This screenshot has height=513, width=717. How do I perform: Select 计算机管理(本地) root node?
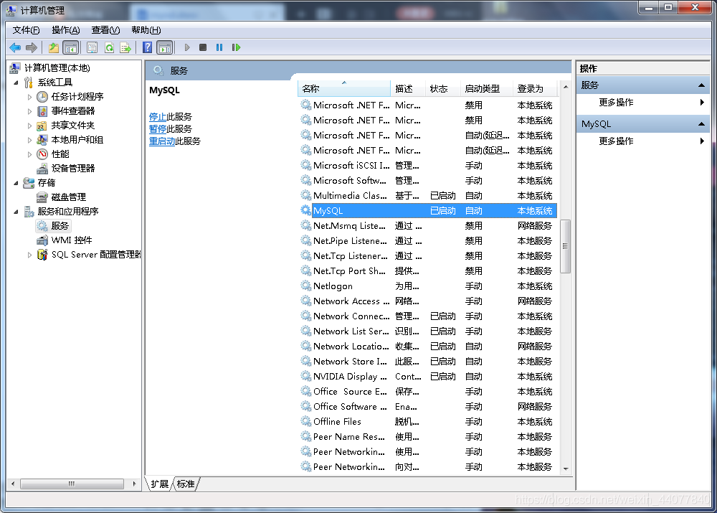(x=57, y=68)
